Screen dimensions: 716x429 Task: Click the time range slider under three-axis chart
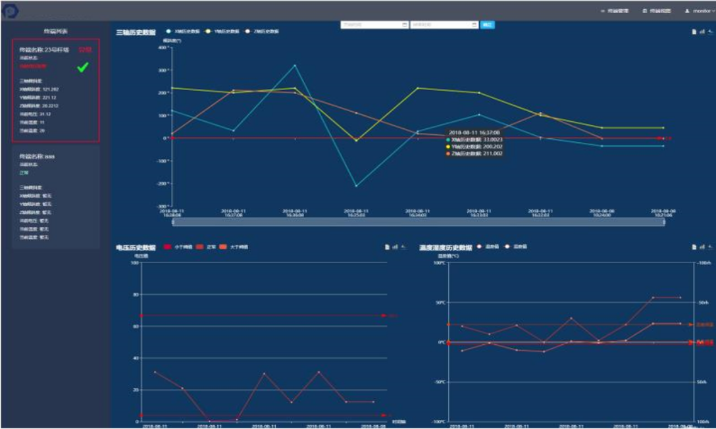(418, 222)
